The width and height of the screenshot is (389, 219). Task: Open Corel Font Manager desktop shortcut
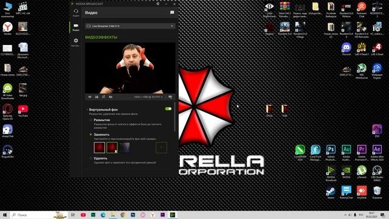(x=315, y=153)
